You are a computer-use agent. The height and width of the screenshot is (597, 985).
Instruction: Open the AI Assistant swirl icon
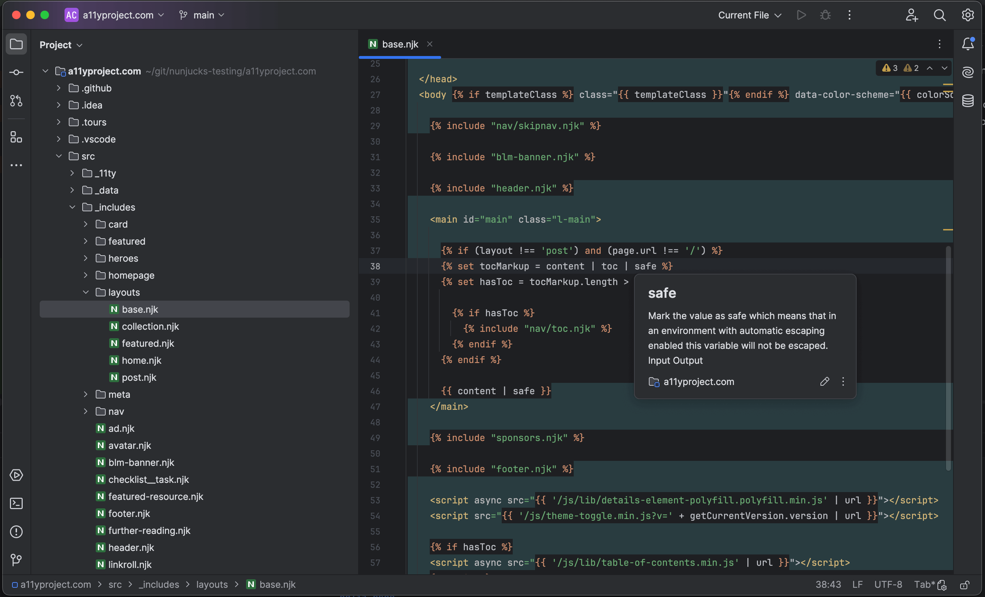pos(968,72)
